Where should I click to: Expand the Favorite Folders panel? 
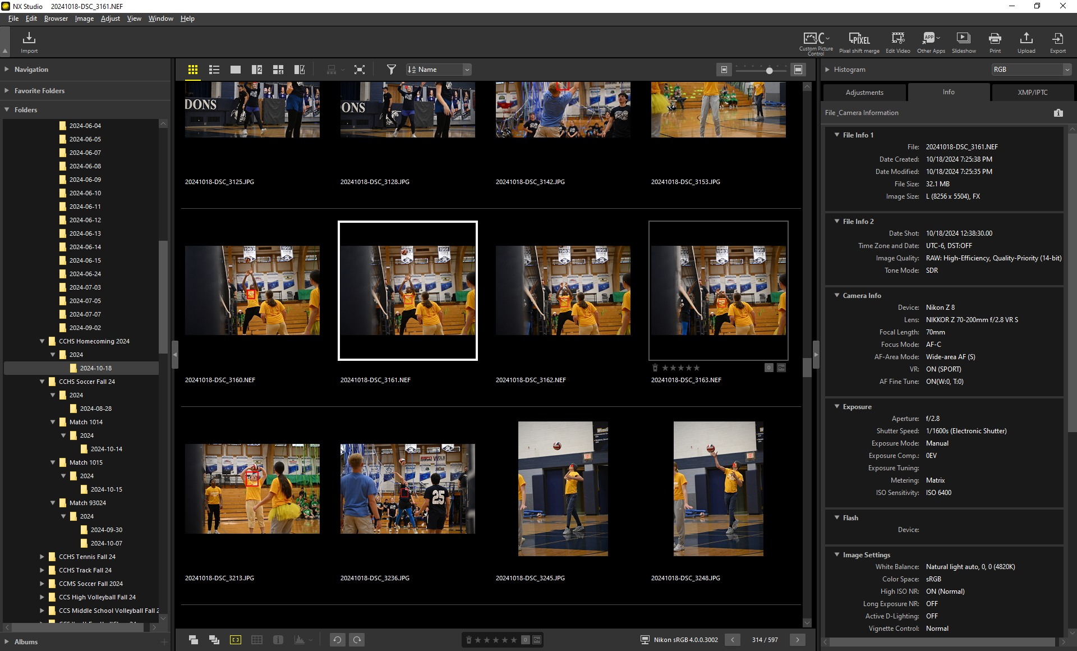pos(7,90)
